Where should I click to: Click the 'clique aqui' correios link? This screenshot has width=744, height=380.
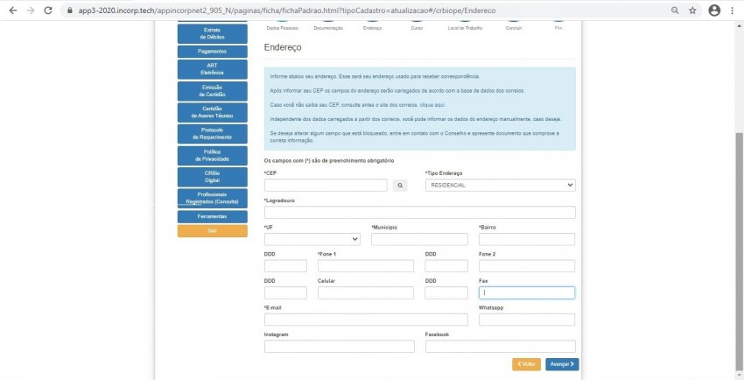[x=432, y=105]
